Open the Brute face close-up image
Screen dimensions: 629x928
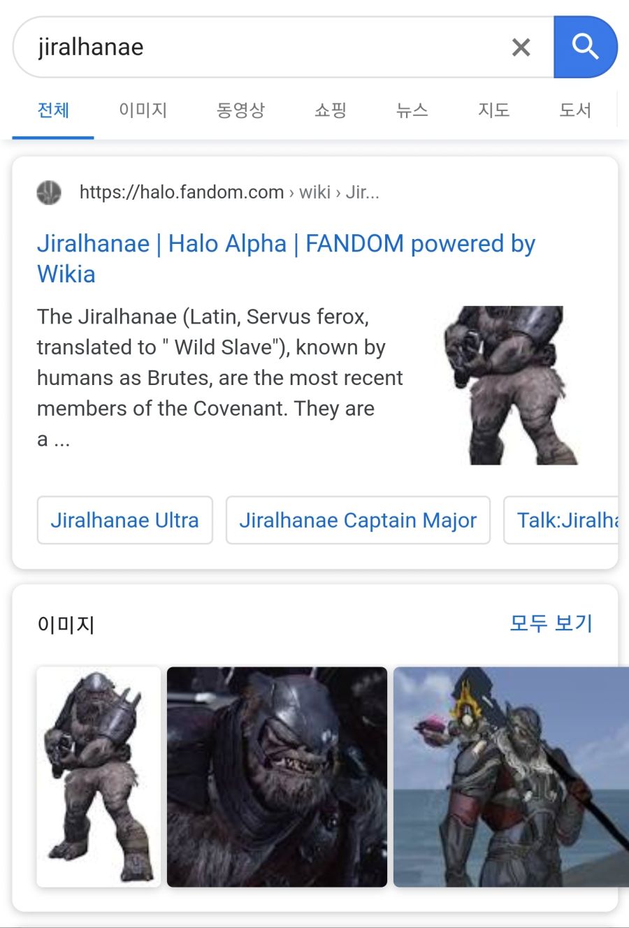(x=277, y=776)
